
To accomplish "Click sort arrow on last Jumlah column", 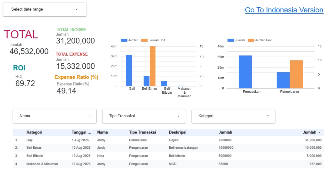I will click(x=320, y=132).
